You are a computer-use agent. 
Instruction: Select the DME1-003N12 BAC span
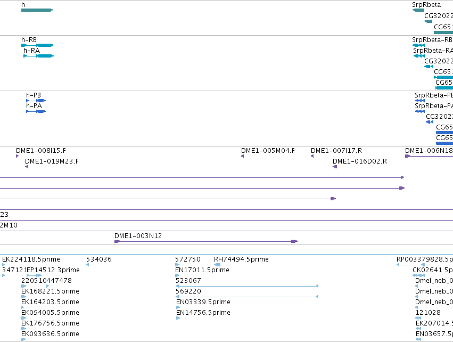(206, 241)
